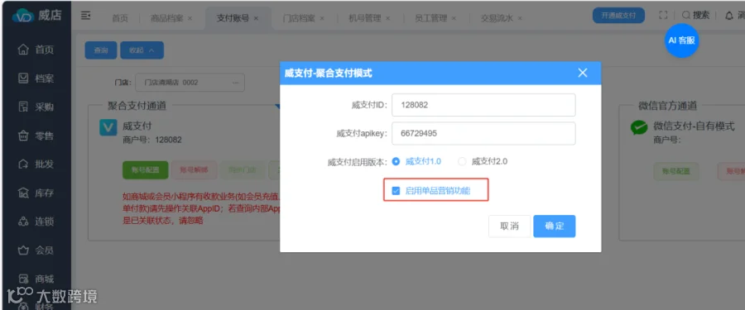Toggle the 启用单品营销功能 checkbox
745x310 pixels.
coord(396,191)
